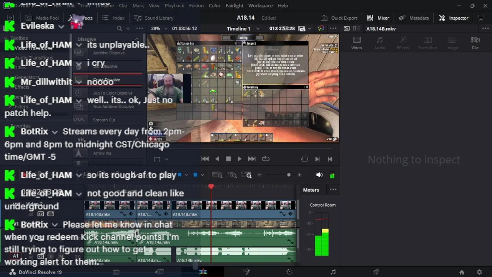Click the timeline zoom-out minus button
Viewport: 492px width, 277px height.
(259, 175)
